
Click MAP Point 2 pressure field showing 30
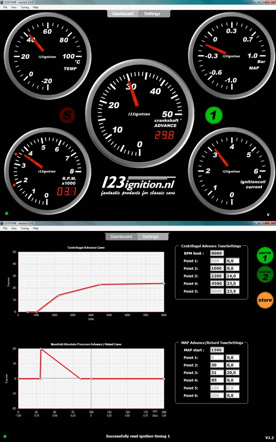coord(217,365)
